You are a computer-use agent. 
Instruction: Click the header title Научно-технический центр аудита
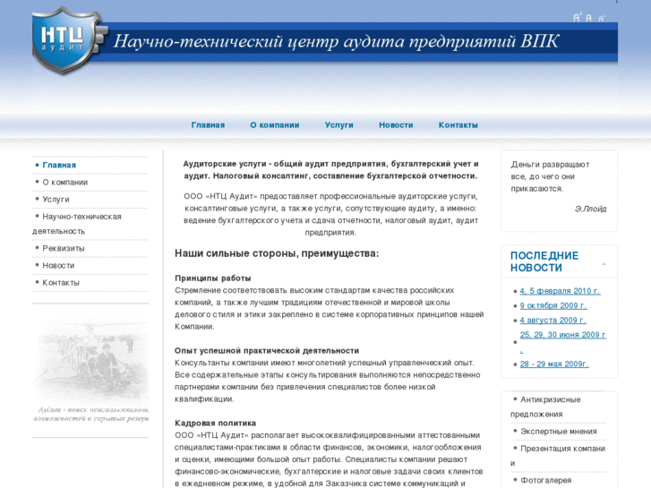(x=337, y=41)
